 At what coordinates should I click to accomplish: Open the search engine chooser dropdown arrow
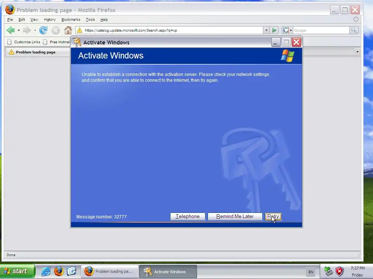pos(291,30)
